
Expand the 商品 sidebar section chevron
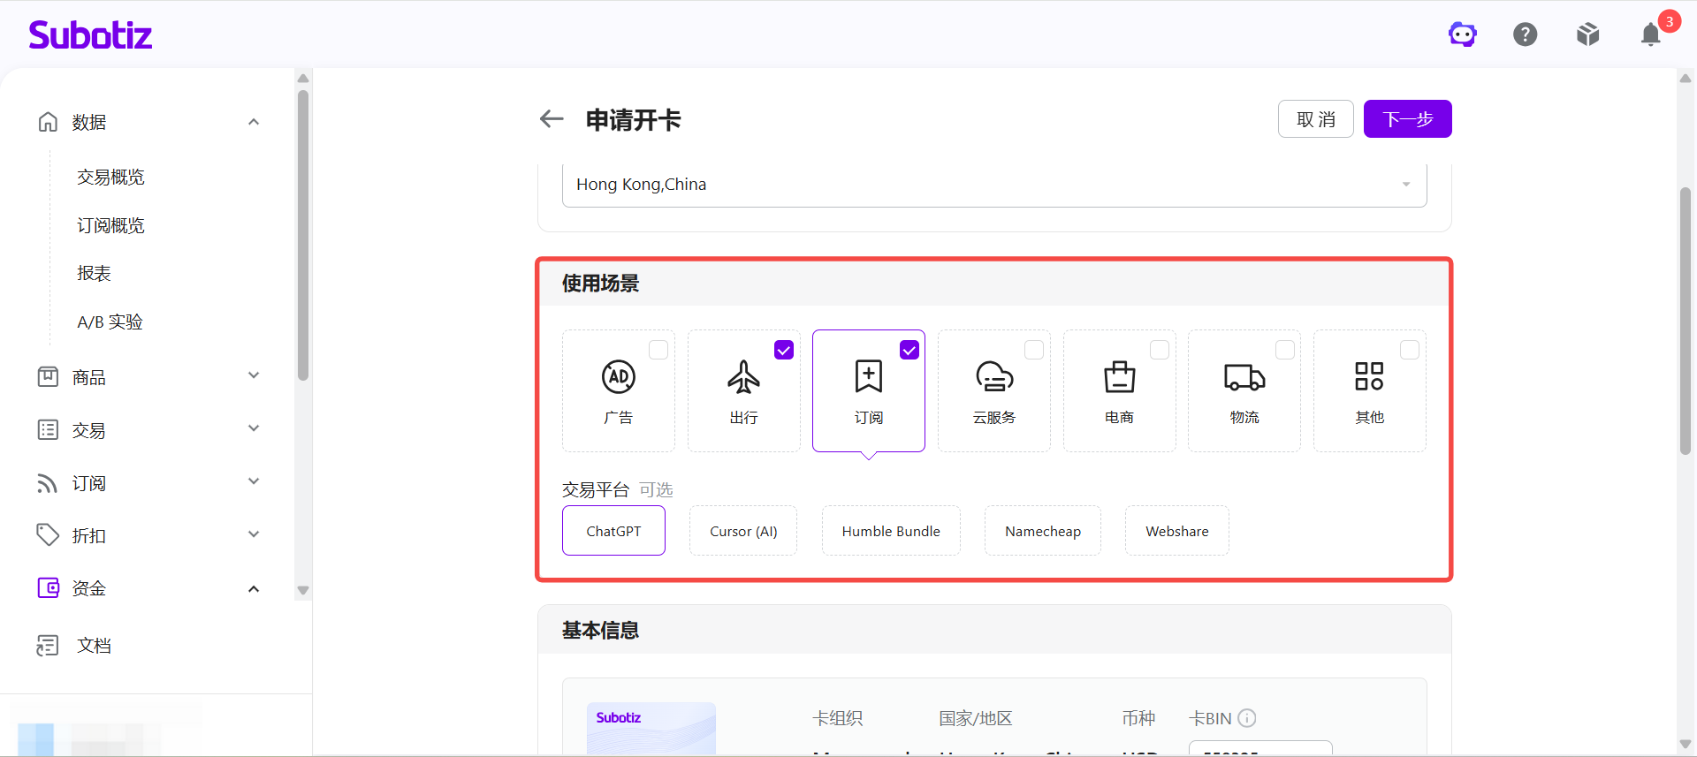[x=254, y=375]
